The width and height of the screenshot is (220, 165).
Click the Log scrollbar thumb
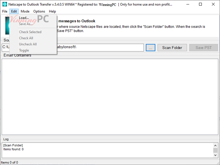click(x=216, y=150)
